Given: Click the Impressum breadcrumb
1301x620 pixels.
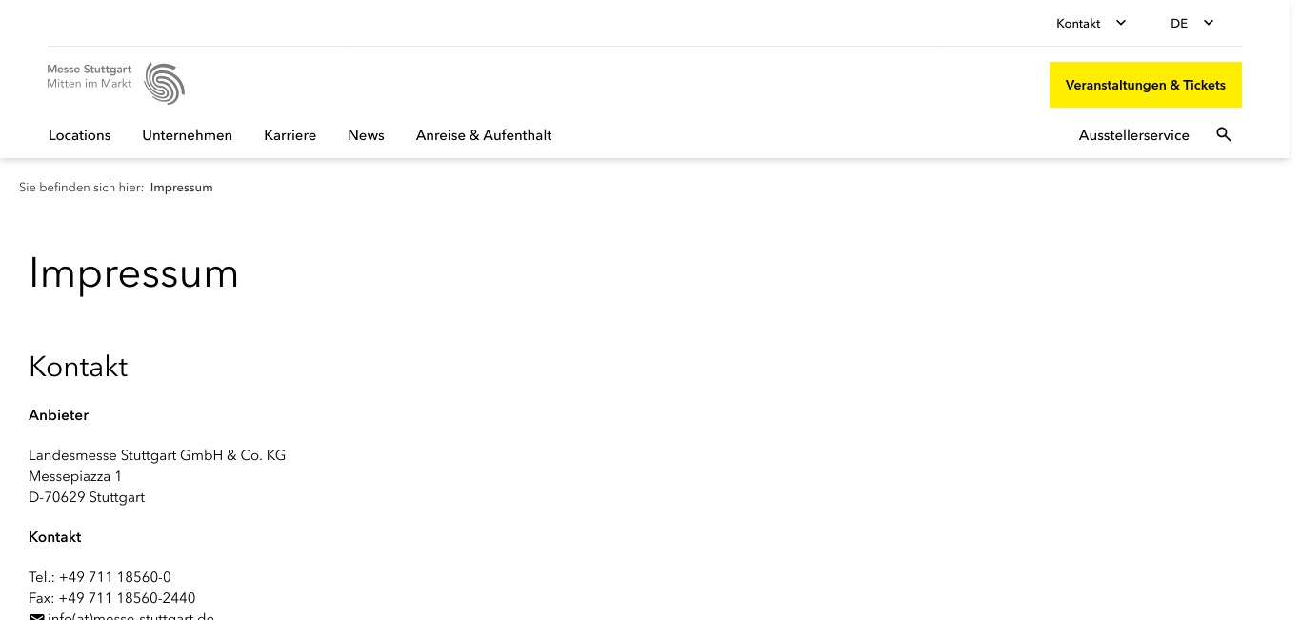Looking at the screenshot, I should (x=182, y=188).
